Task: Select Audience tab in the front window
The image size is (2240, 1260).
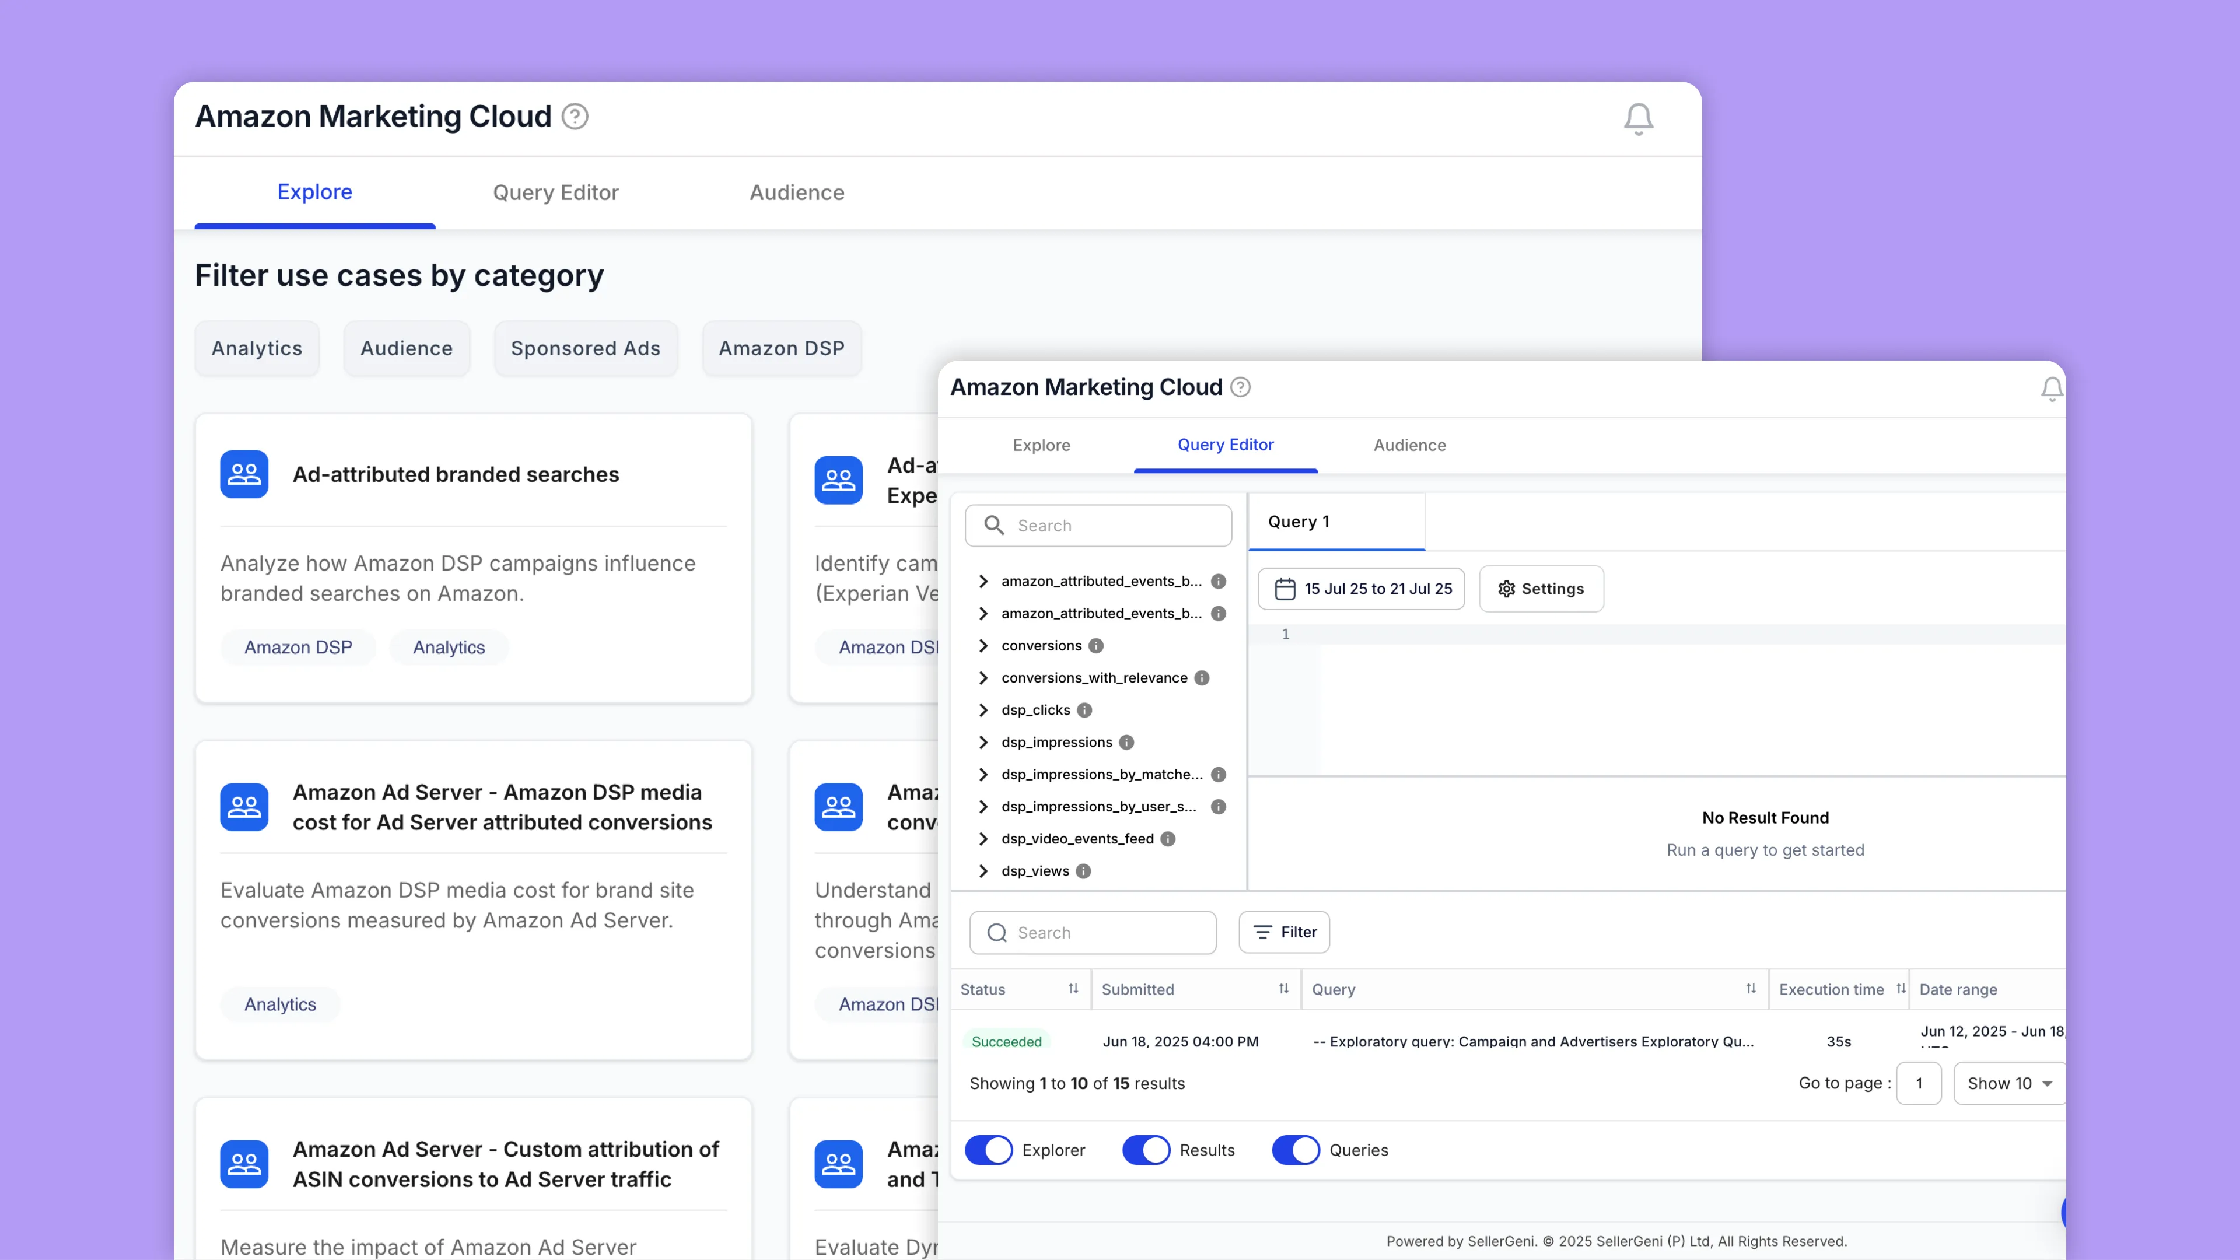Action: [x=1409, y=445]
